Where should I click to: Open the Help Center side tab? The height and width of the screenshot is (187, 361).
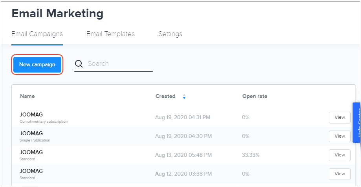pyautogui.click(x=356, y=122)
